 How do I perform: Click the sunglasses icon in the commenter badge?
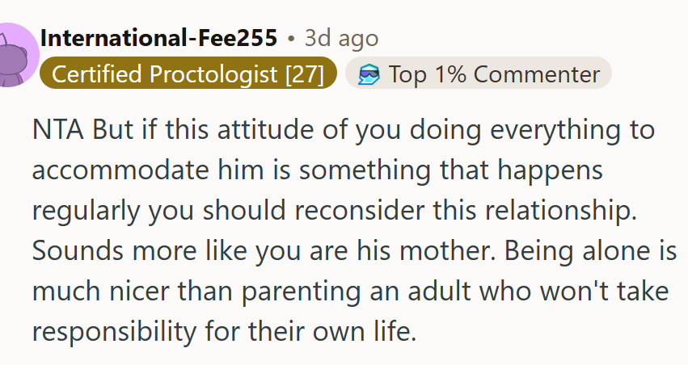[x=368, y=74]
